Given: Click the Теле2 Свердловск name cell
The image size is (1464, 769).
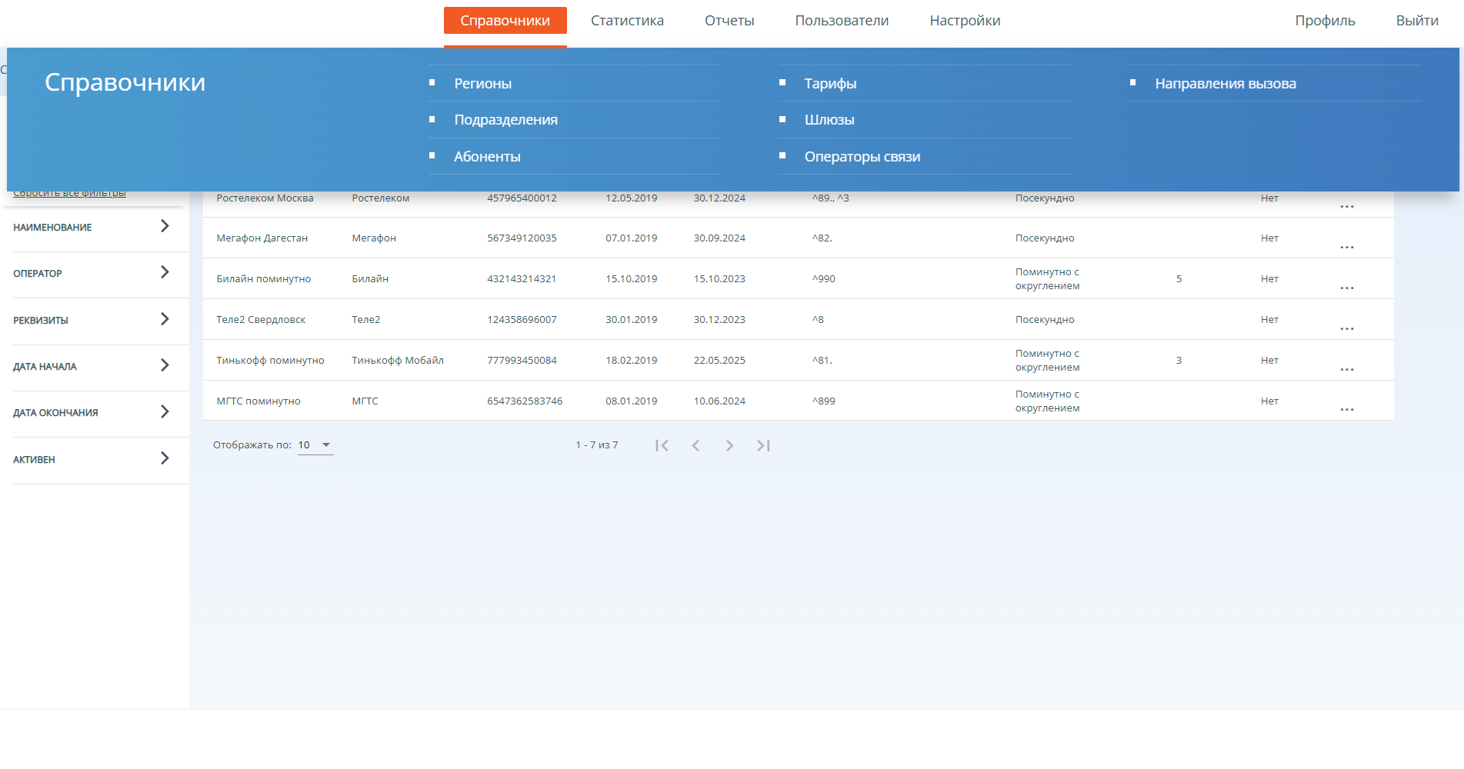Looking at the screenshot, I should pos(261,320).
